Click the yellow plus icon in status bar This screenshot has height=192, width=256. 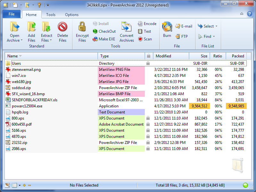pos(24,185)
